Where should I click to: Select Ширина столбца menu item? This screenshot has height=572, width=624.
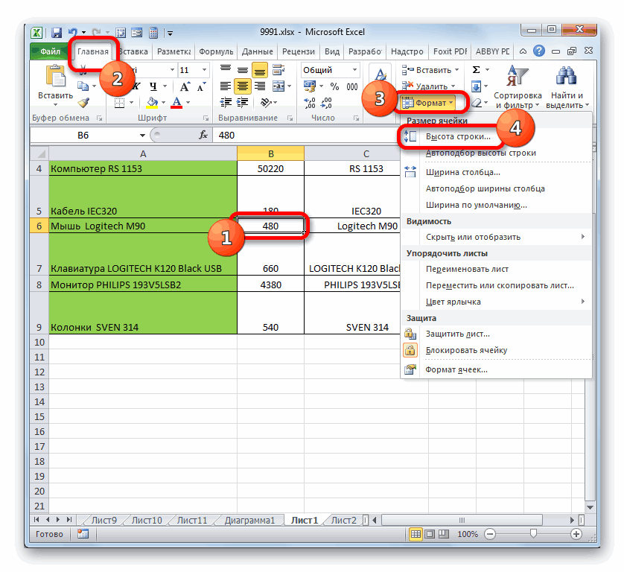(496, 172)
